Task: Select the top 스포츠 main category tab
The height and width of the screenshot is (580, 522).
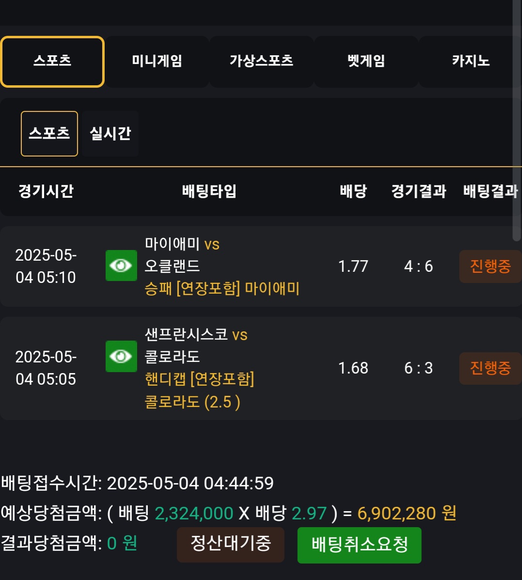Action: click(x=52, y=62)
